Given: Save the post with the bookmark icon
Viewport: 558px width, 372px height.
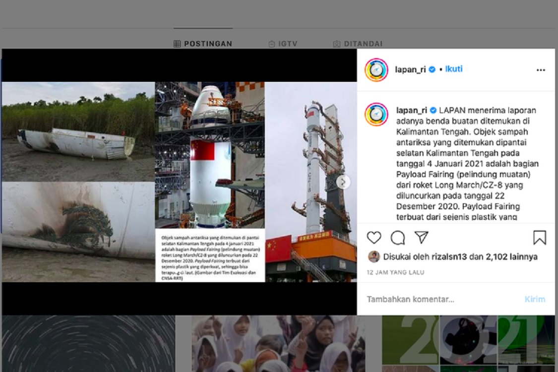Looking at the screenshot, I should 540,238.
